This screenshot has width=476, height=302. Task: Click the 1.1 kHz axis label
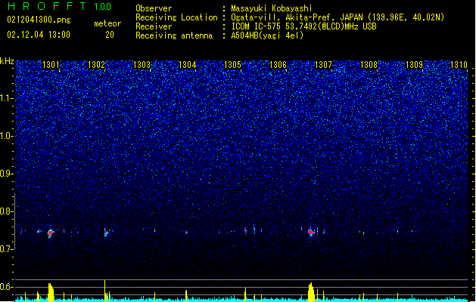[x=7, y=98]
